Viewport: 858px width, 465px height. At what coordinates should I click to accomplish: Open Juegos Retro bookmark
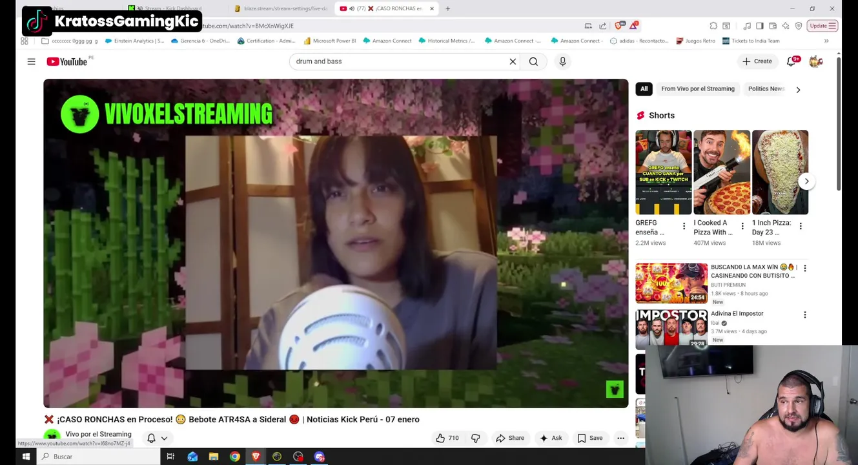coord(696,41)
